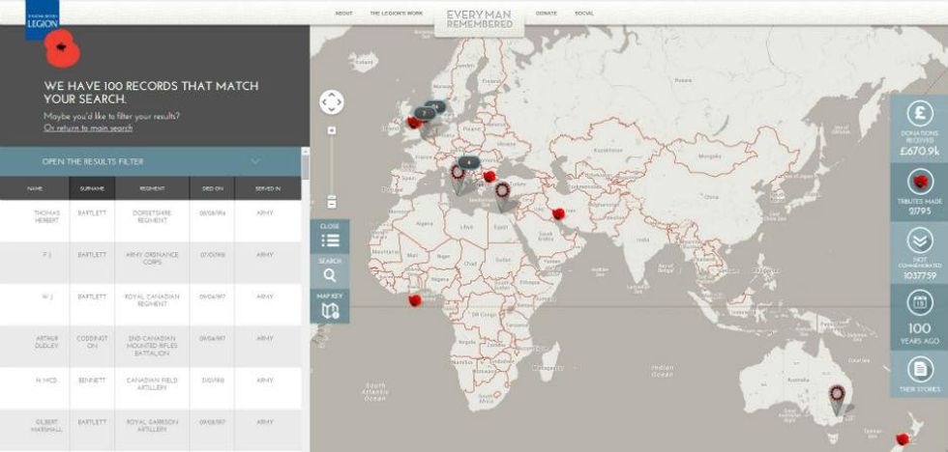Open Arthur Dudley record row

pos(151,347)
